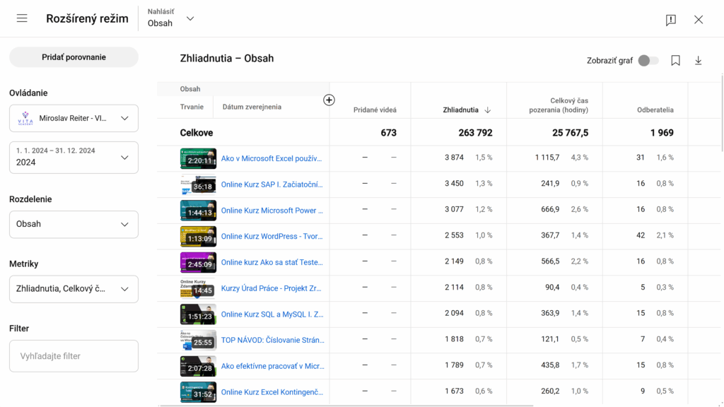
Task: Click the 1:51:23 SQL video thumbnail
Action: point(198,314)
